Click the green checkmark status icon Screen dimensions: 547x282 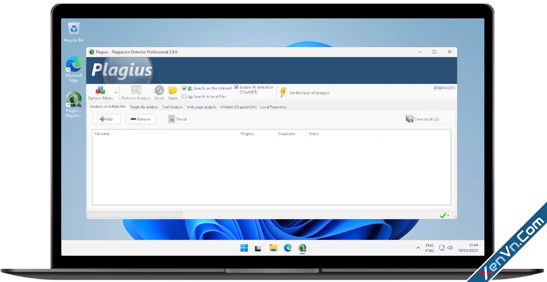443,216
